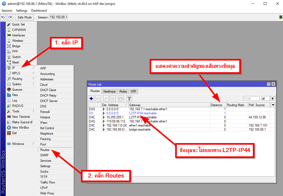Click the checkmark Enable route button
283x196 pixels.
[106, 99]
